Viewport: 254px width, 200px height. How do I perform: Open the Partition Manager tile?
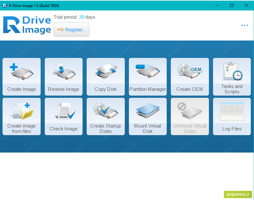[x=148, y=77]
